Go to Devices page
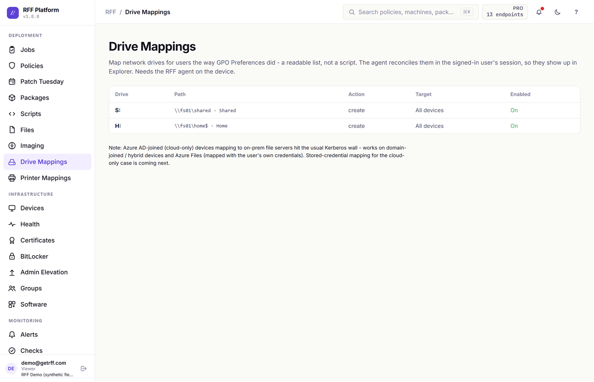Screen dimensions: 594x382 tap(48, 208)
